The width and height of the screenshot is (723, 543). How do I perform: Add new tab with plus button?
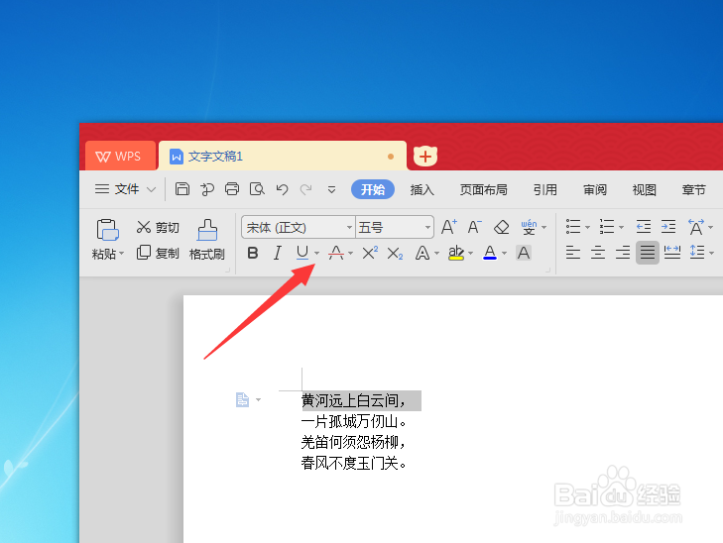425,157
